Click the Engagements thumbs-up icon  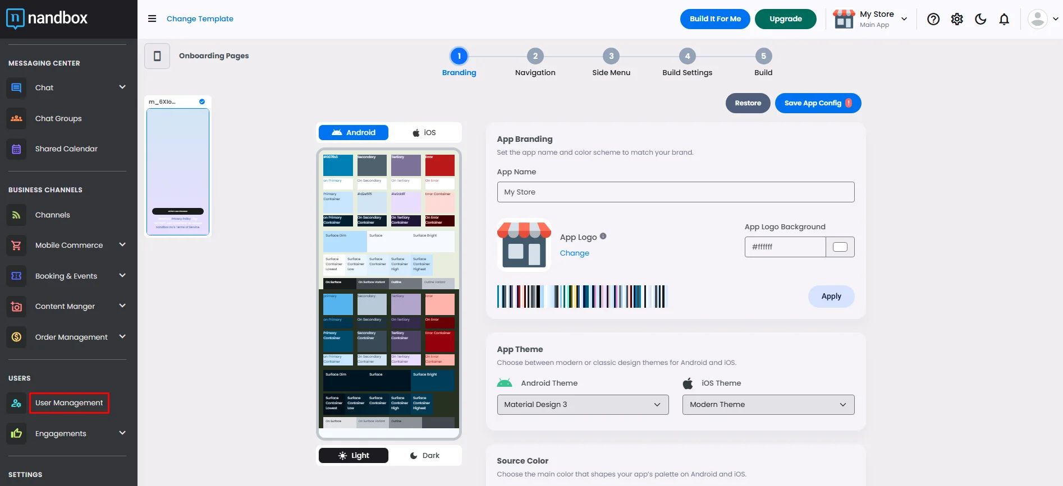coord(16,434)
